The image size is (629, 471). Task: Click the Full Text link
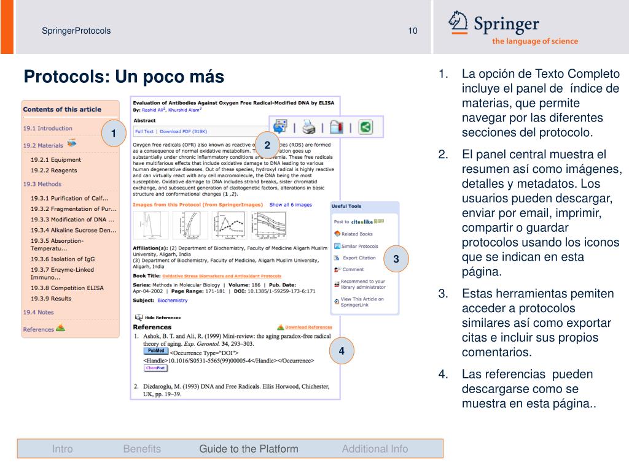pos(144,131)
